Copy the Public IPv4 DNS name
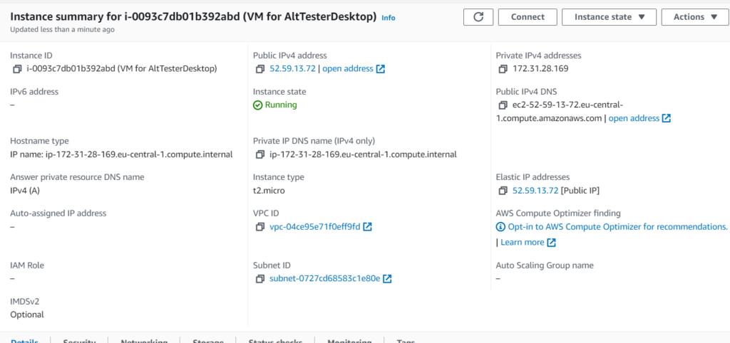Image resolution: width=730 pixels, height=343 pixels. click(503, 105)
